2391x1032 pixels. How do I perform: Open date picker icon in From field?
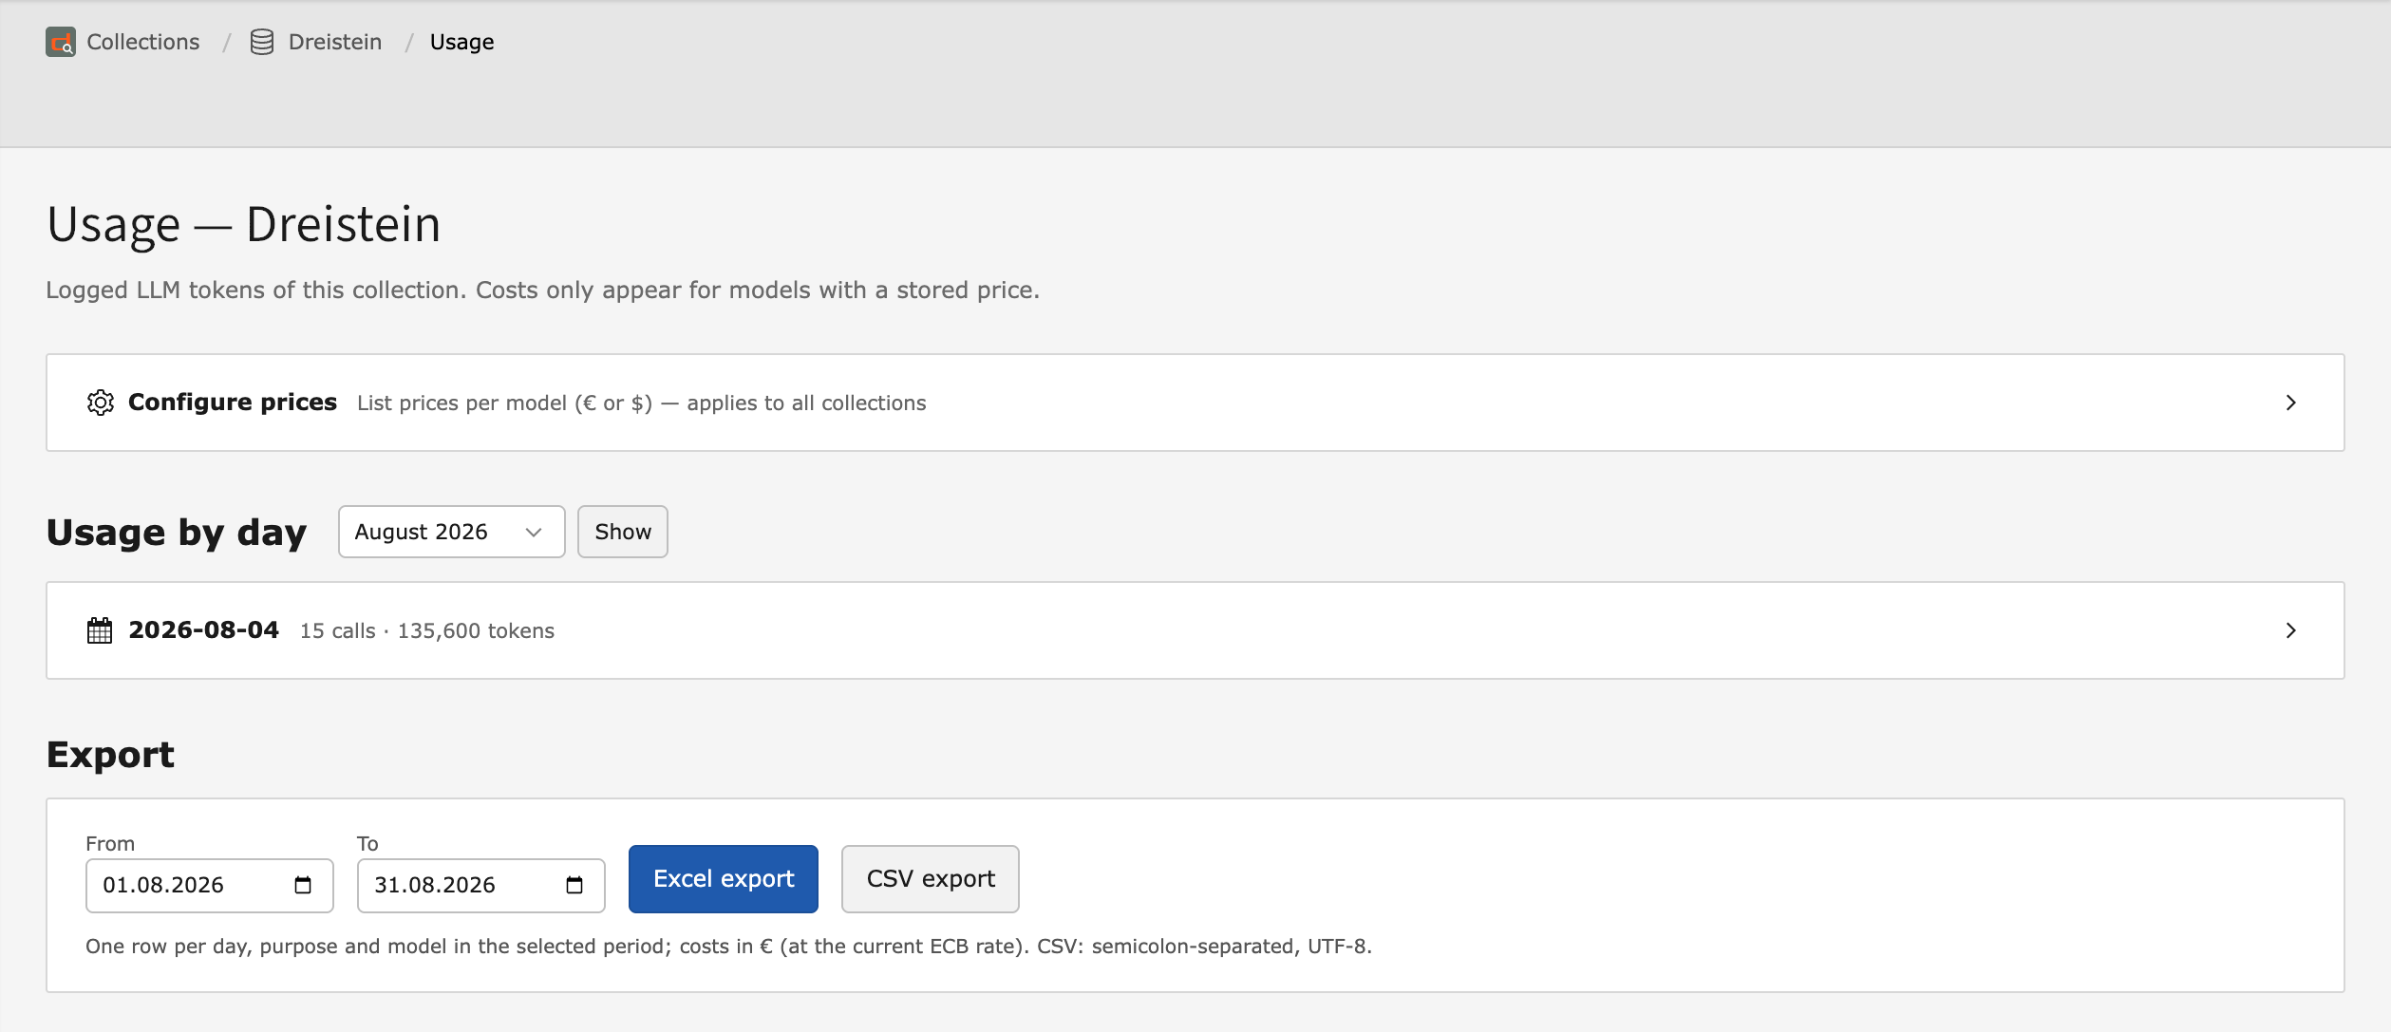tap(303, 885)
